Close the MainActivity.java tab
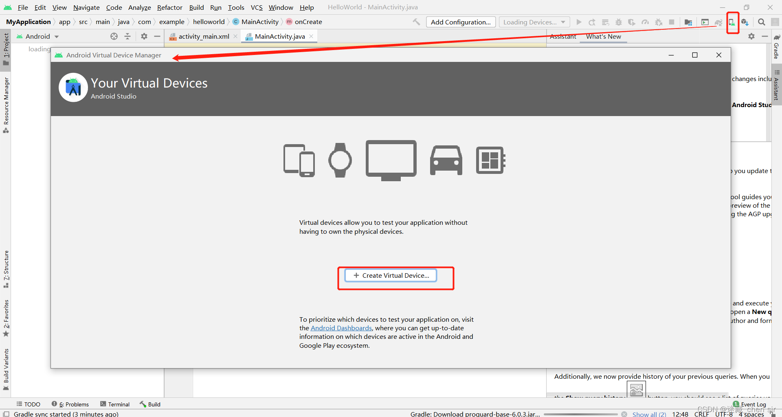Image resolution: width=782 pixels, height=417 pixels. coord(311,36)
